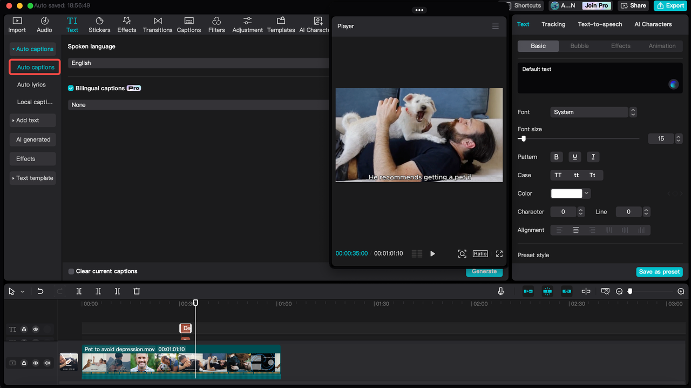Click the Font size slider handle
This screenshot has width=691, height=388.
click(523, 139)
